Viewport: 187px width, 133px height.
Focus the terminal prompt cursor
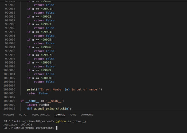(57, 128)
